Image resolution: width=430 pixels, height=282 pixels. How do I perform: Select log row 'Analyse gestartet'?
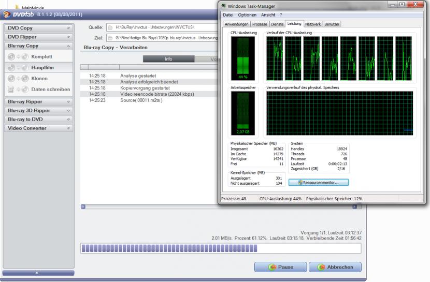[149, 76]
